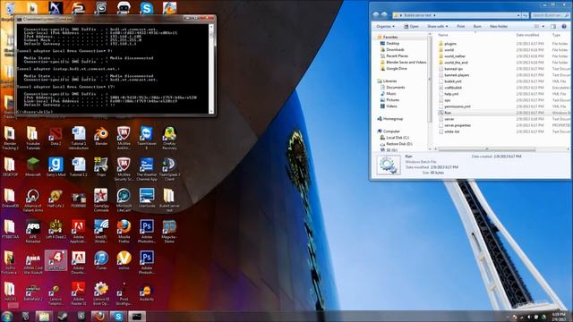573x322 pixels.
Task: Open the Share with dropdown menu
Action: coord(438,26)
